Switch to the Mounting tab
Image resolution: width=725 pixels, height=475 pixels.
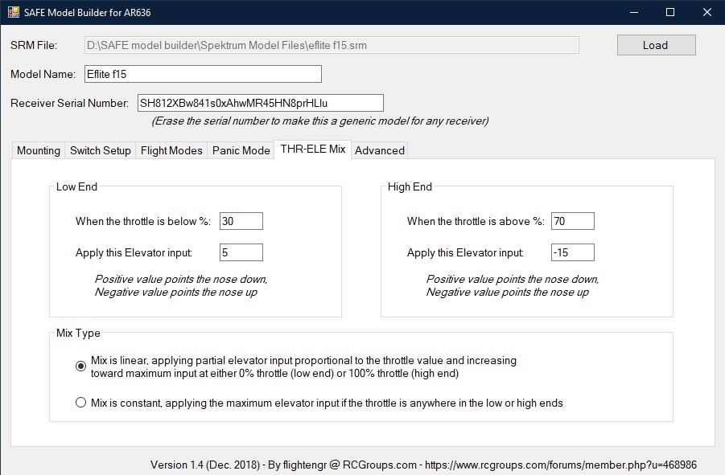(39, 150)
